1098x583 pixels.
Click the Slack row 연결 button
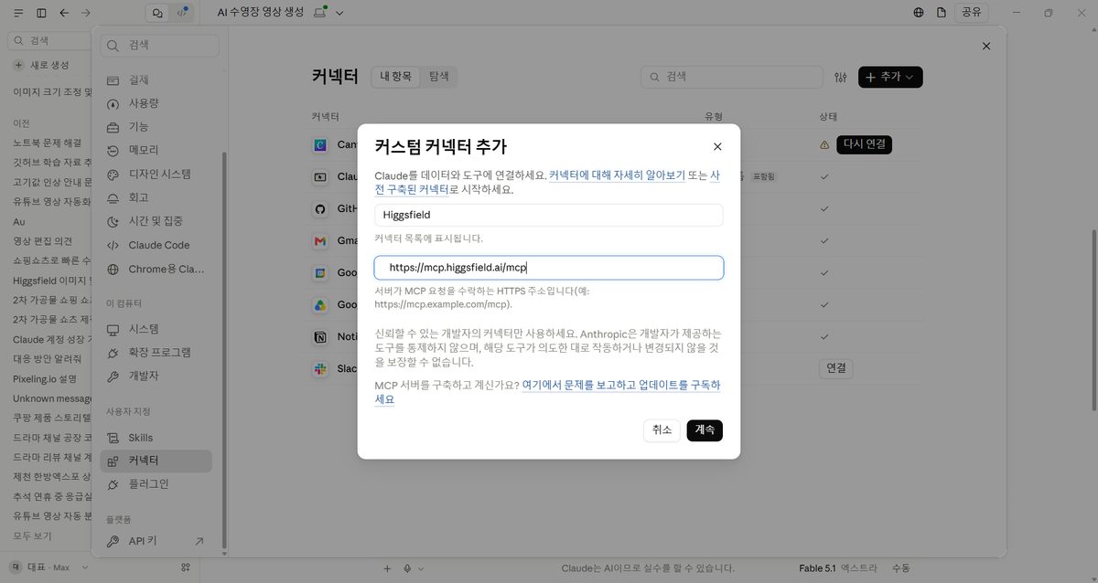tap(836, 368)
